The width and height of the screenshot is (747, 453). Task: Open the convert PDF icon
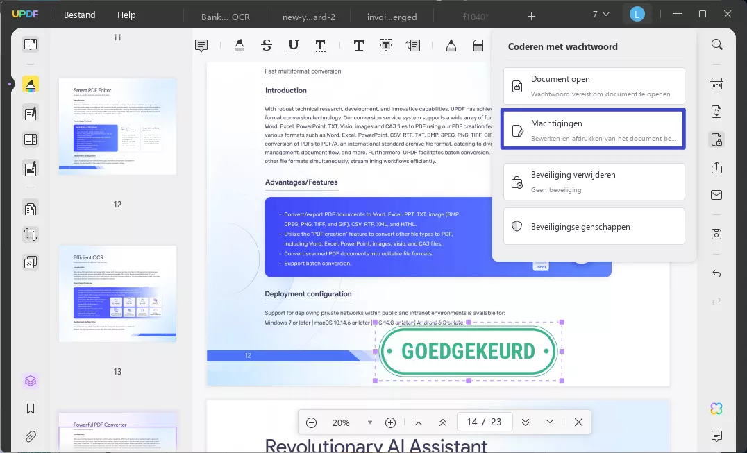coord(716,112)
